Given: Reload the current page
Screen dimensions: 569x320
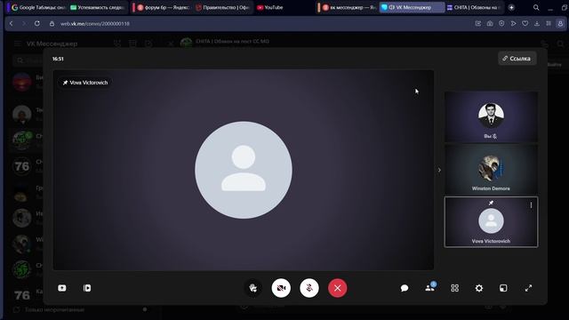Looking at the screenshot, I should [x=37, y=24].
